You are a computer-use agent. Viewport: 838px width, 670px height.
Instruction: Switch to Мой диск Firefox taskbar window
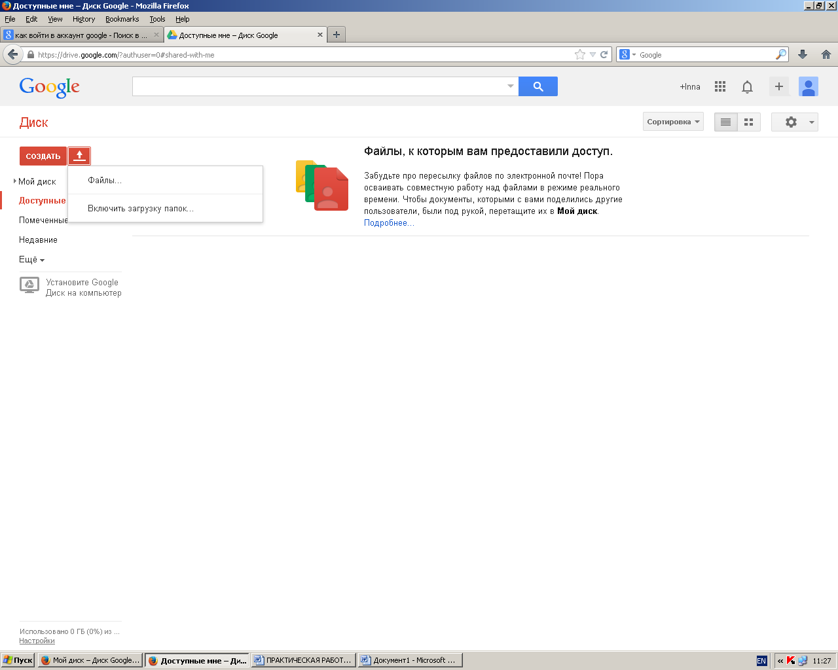(90, 660)
